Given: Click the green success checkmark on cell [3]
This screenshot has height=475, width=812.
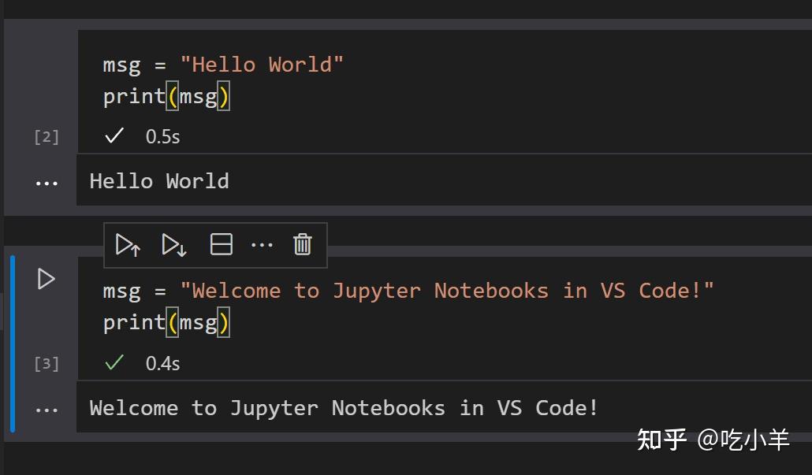Looking at the screenshot, I should point(115,362).
